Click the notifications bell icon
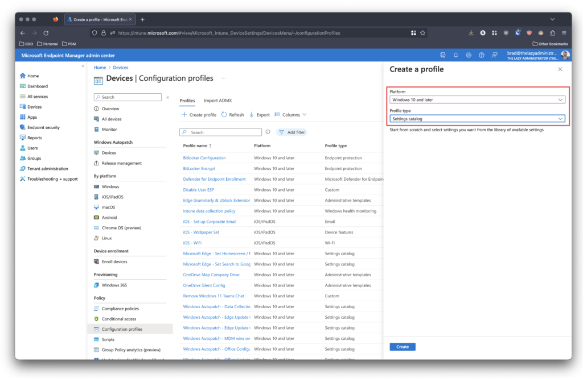583x378 pixels. click(455, 55)
